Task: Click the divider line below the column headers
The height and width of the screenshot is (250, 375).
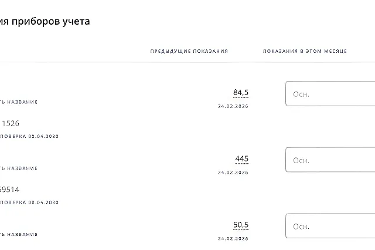Action: [187, 62]
